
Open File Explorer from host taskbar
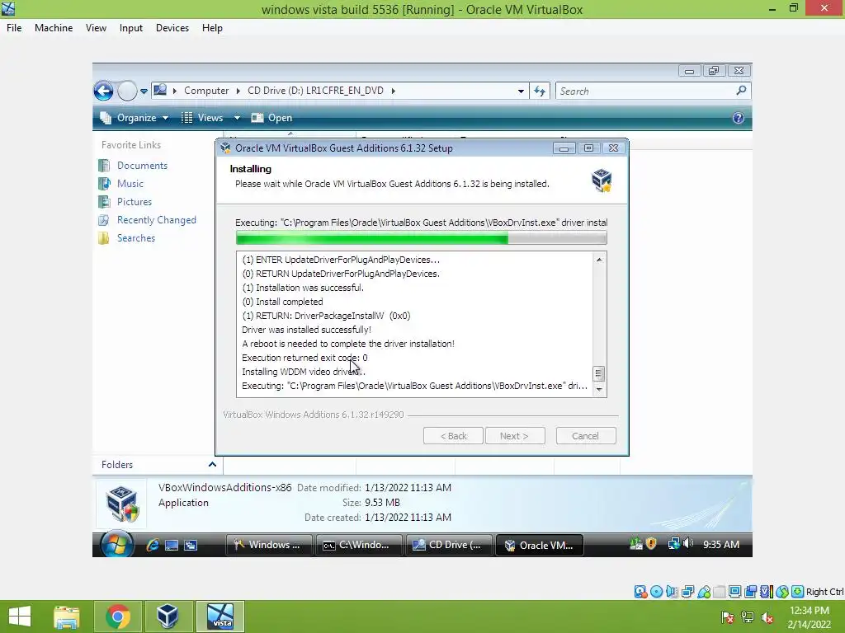click(67, 617)
